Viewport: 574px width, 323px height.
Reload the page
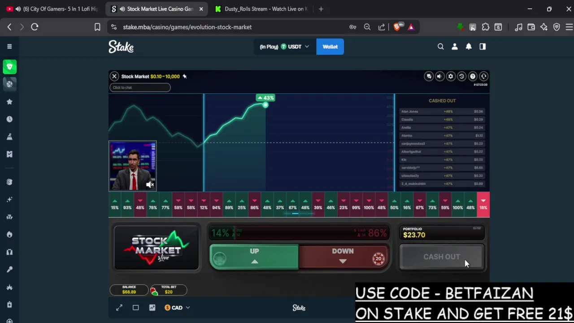(x=35, y=27)
